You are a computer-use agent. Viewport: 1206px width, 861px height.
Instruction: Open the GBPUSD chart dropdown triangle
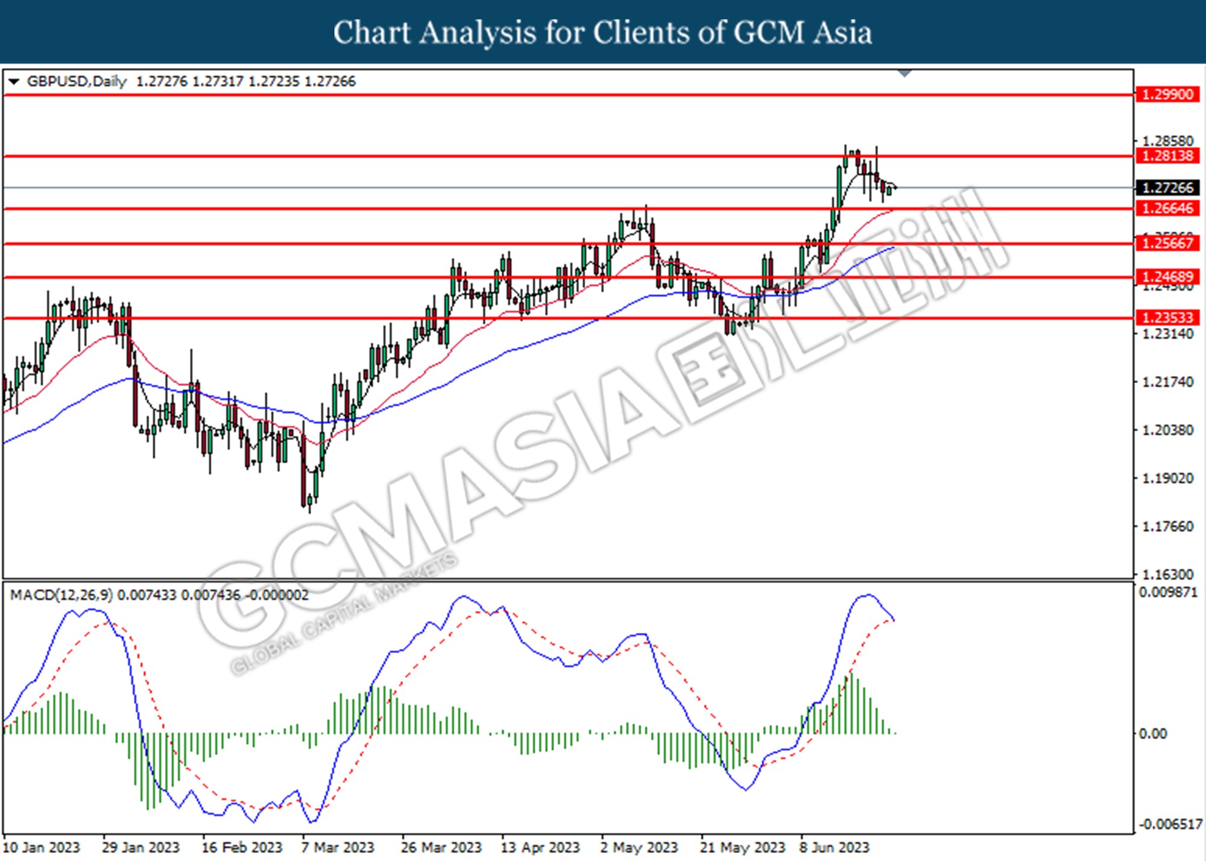[13, 81]
